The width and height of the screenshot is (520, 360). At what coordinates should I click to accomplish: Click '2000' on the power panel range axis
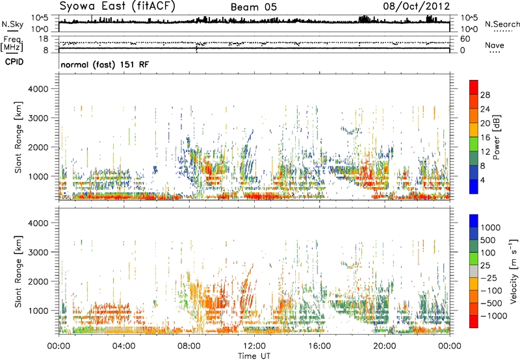click(38, 147)
